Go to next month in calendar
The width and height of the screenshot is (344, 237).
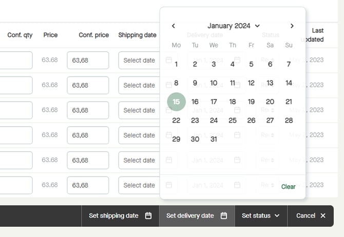[x=292, y=26]
